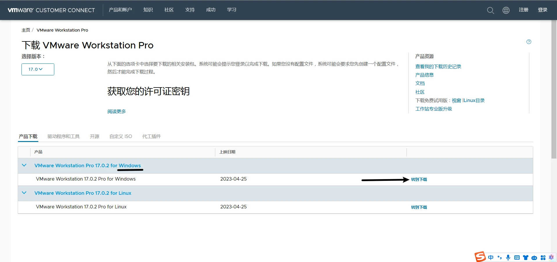Screen dimensions: 557x262
Task: Click the Sogou AI assistant icon
Action: tap(551, 257)
